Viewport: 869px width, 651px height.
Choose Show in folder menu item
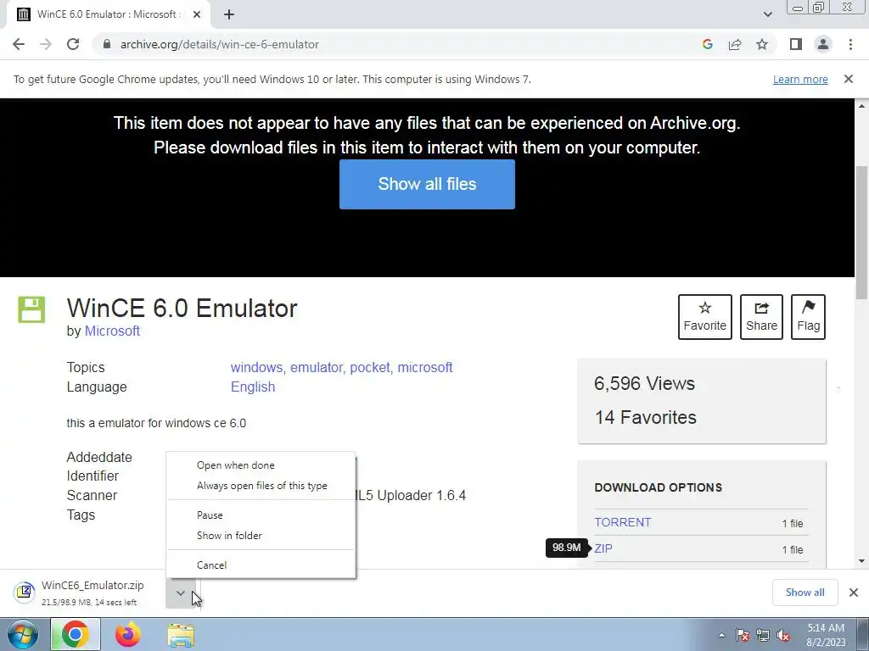point(261,536)
